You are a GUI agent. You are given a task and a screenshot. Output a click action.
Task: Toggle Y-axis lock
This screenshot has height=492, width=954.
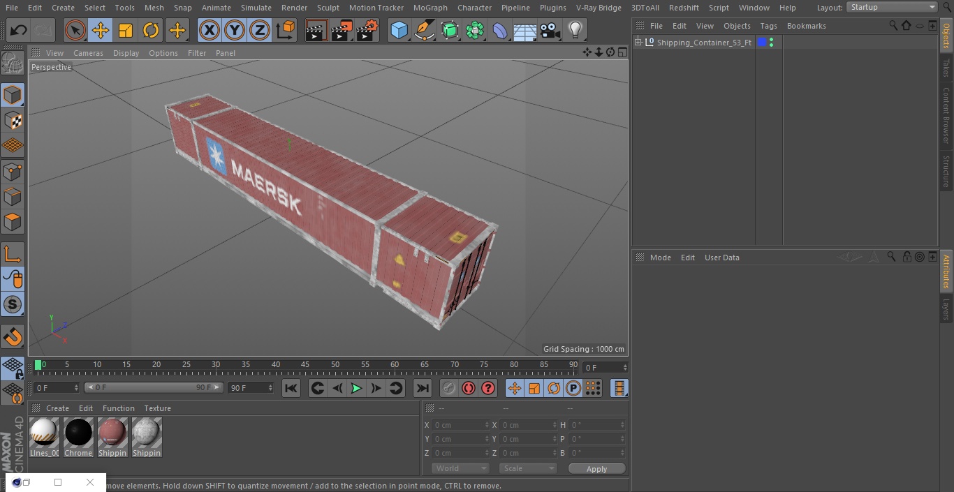tap(235, 30)
